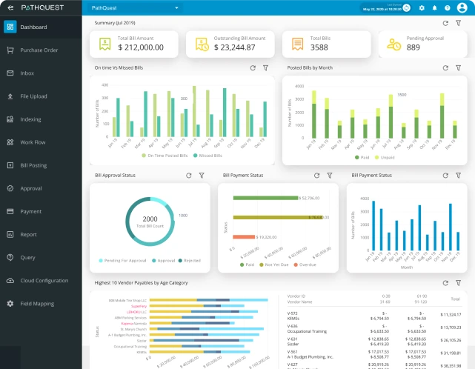The image size is (475, 369).
Task: Expand the PathQuest company dropdown
Action: pos(177,8)
